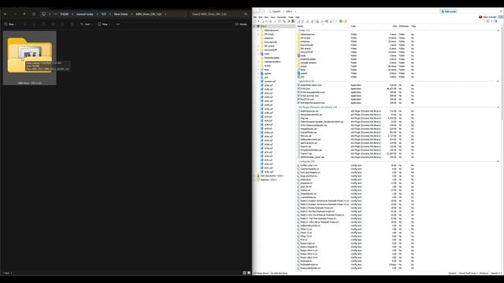This screenshot has width=504, height=283.
Task: Open the Help menu in OpenIV
Action: pos(298,17)
